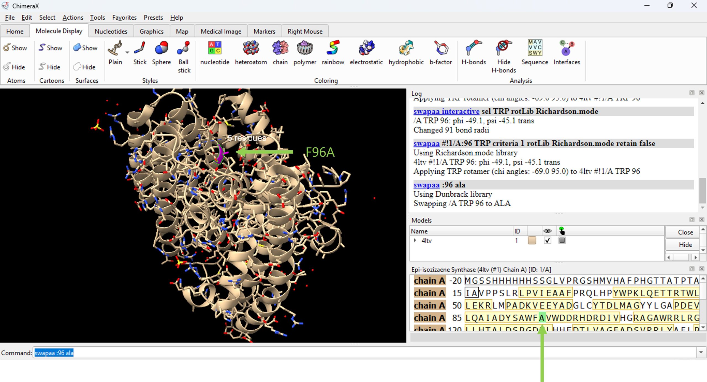Switch to the Graphics tab

click(x=151, y=31)
